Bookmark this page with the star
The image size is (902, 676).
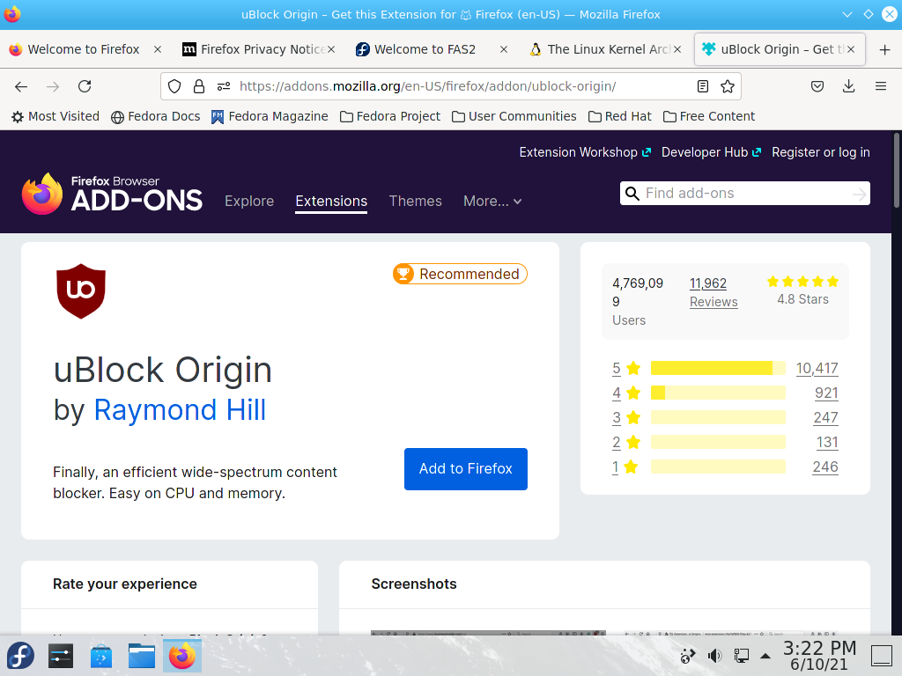click(728, 86)
